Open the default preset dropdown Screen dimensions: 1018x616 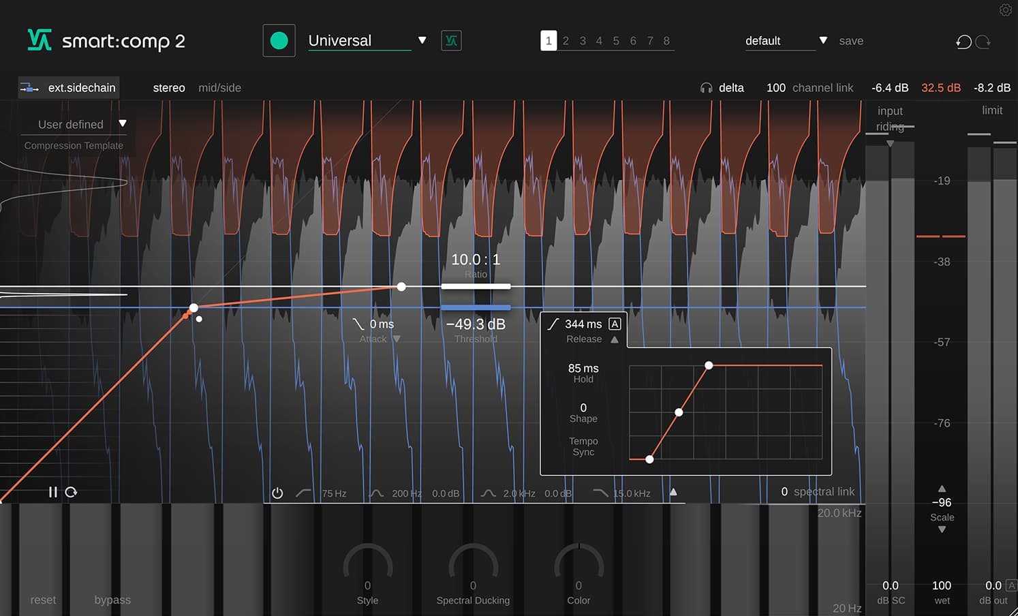[x=786, y=41]
